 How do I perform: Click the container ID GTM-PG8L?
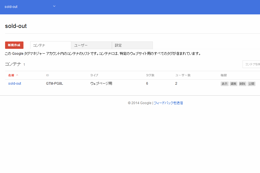[55, 84]
